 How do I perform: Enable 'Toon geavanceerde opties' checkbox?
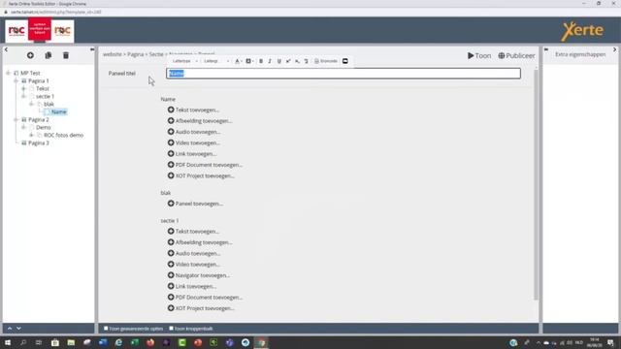tap(106, 329)
